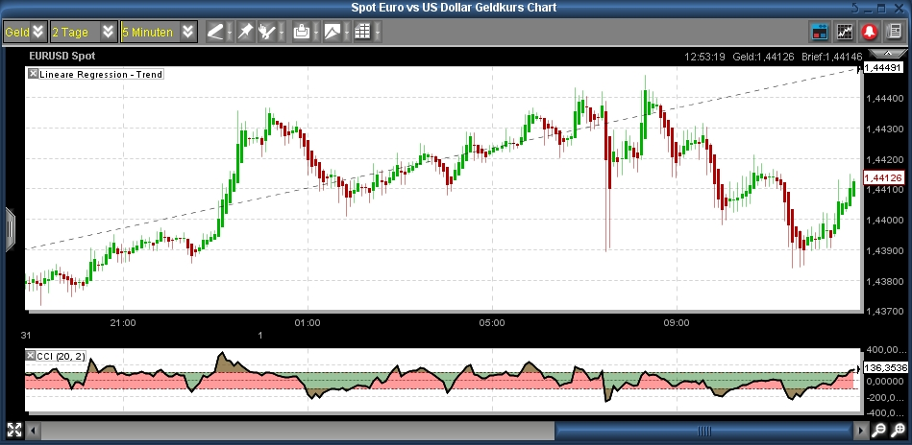The width and height of the screenshot is (912, 445).
Task: Click the Spot Euro vs US Dollar title
Action: click(x=454, y=8)
